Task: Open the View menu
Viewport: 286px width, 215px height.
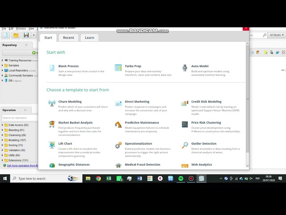Action: (x=31, y=29)
